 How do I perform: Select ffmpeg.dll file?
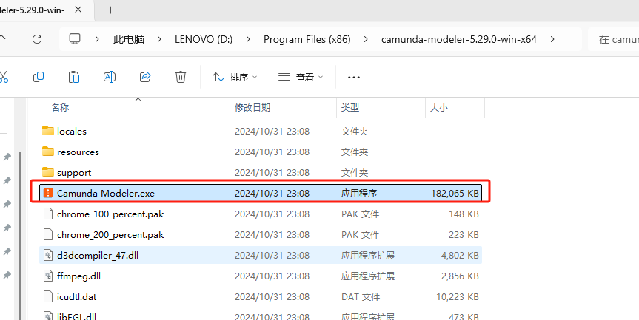pos(261,276)
